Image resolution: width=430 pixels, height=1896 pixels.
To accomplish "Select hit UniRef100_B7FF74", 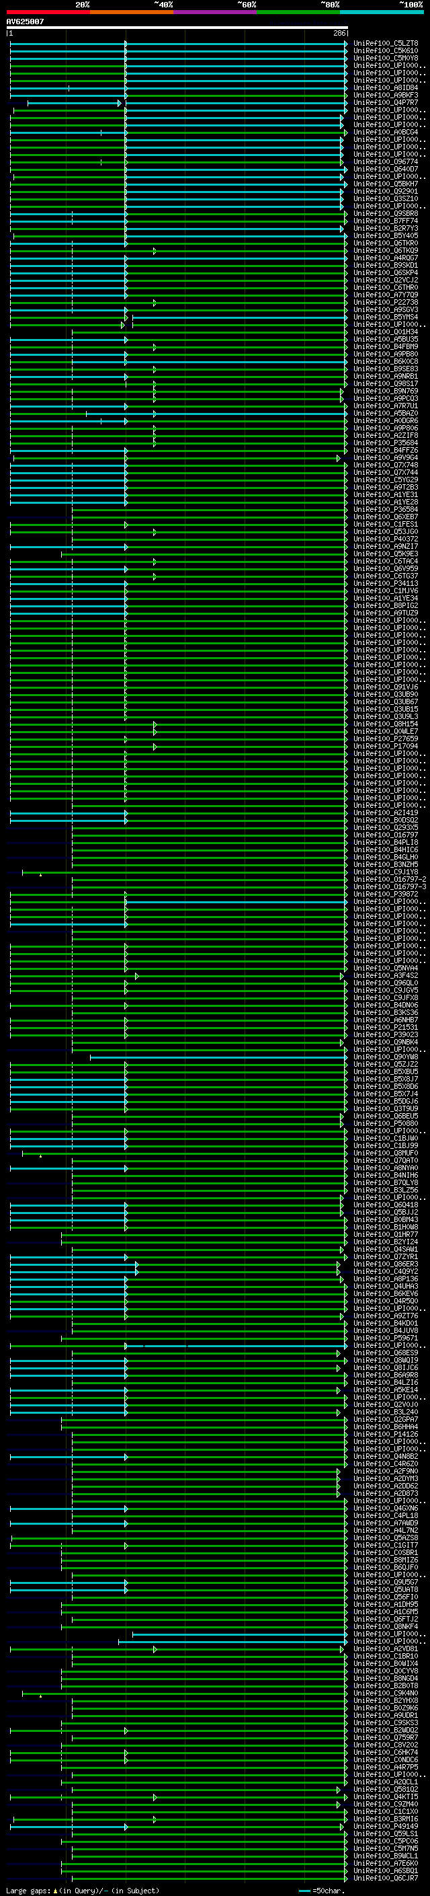I will (x=386, y=221).
